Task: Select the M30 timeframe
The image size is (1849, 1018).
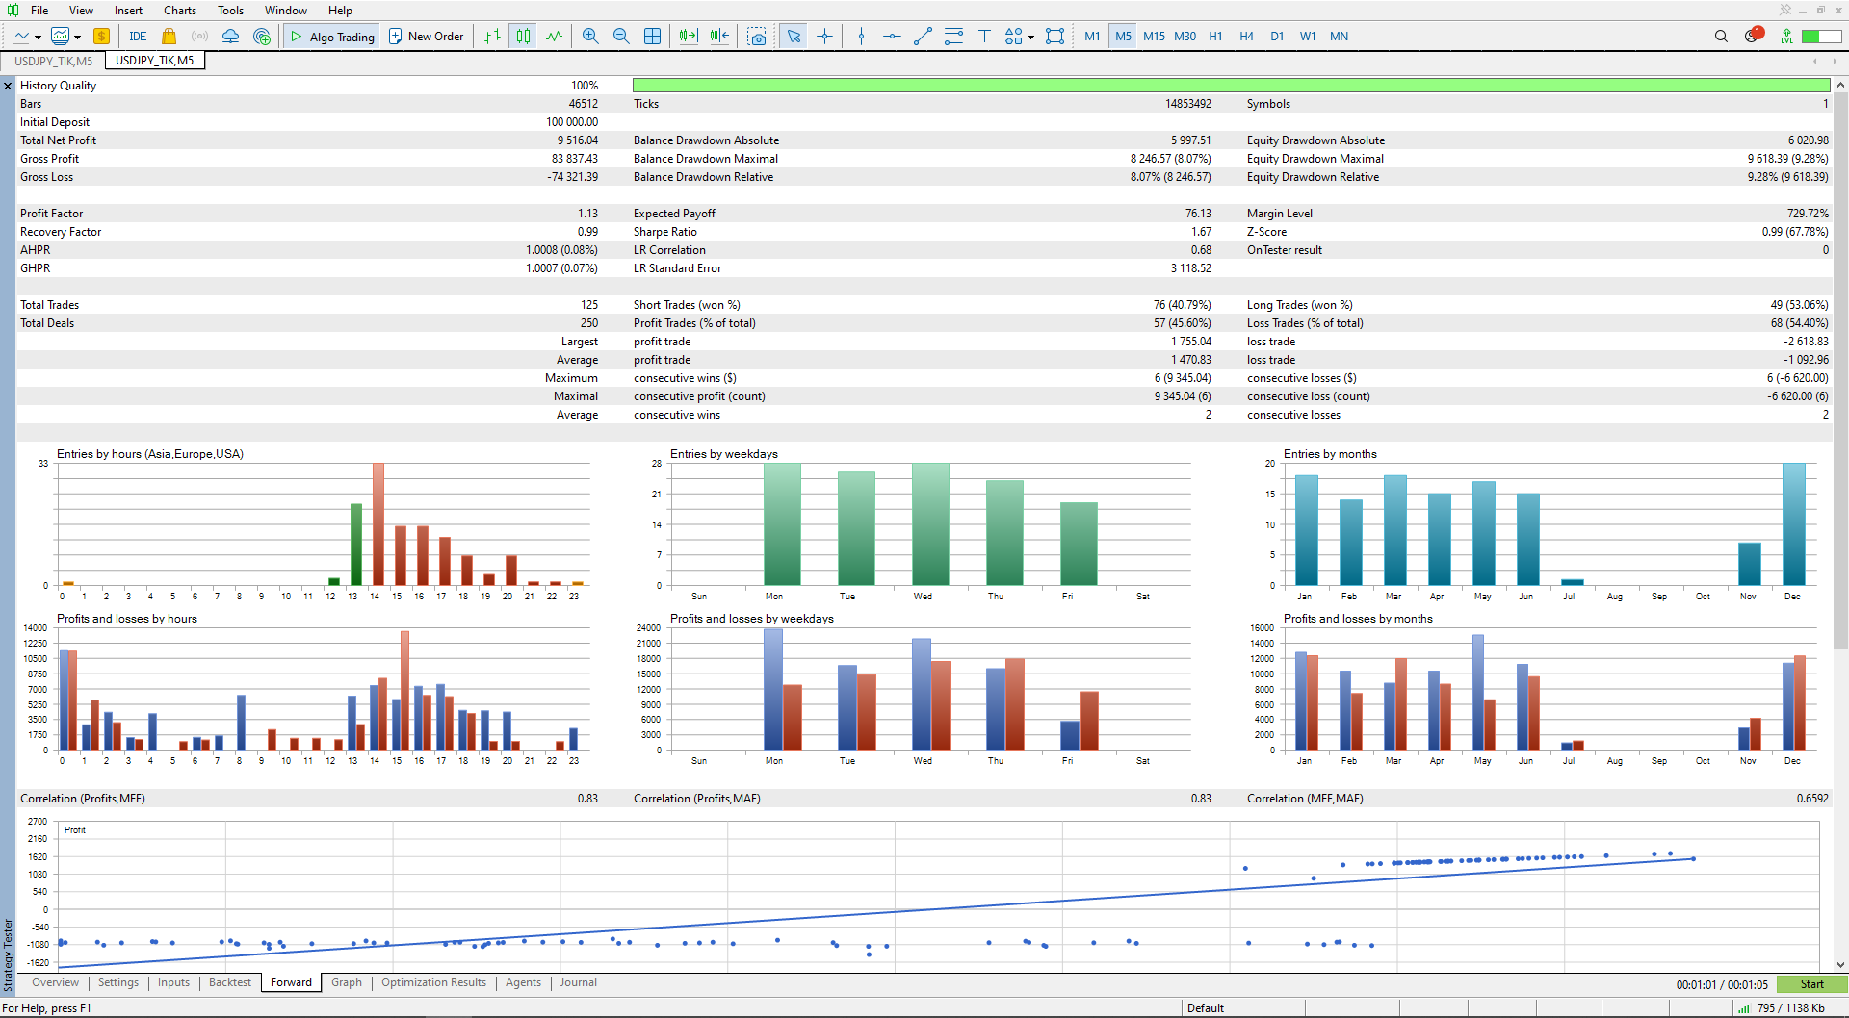Action: pyautogui.click(x=1185, y=37)
